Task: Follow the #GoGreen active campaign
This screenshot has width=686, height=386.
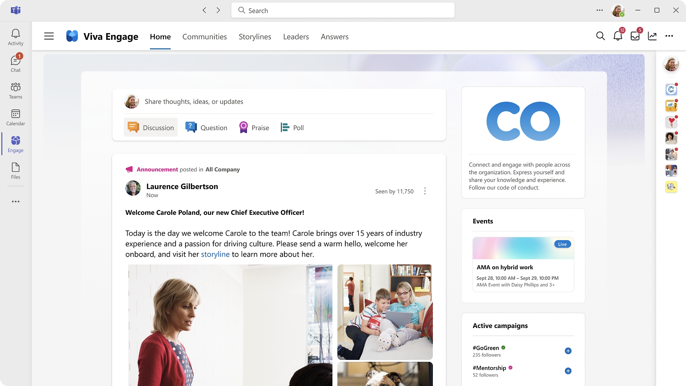Action: (x=569, y=351)
